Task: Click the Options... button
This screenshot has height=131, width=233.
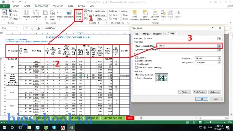Action: [215, 92]
